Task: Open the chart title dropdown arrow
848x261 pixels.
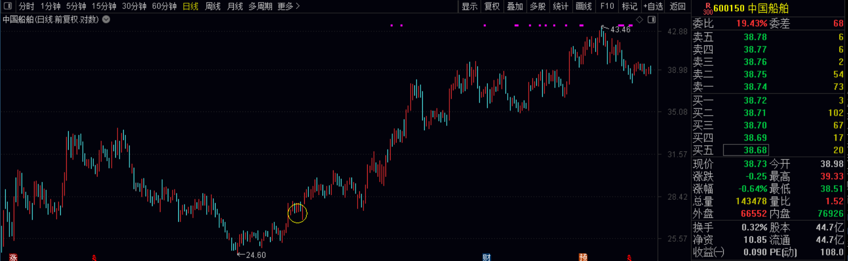Action: [x=106, y=19]
